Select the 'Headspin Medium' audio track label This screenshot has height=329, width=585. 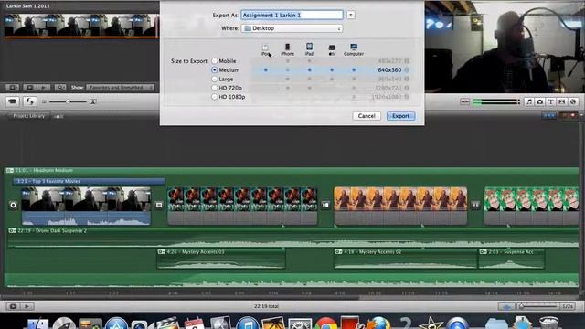44,171
